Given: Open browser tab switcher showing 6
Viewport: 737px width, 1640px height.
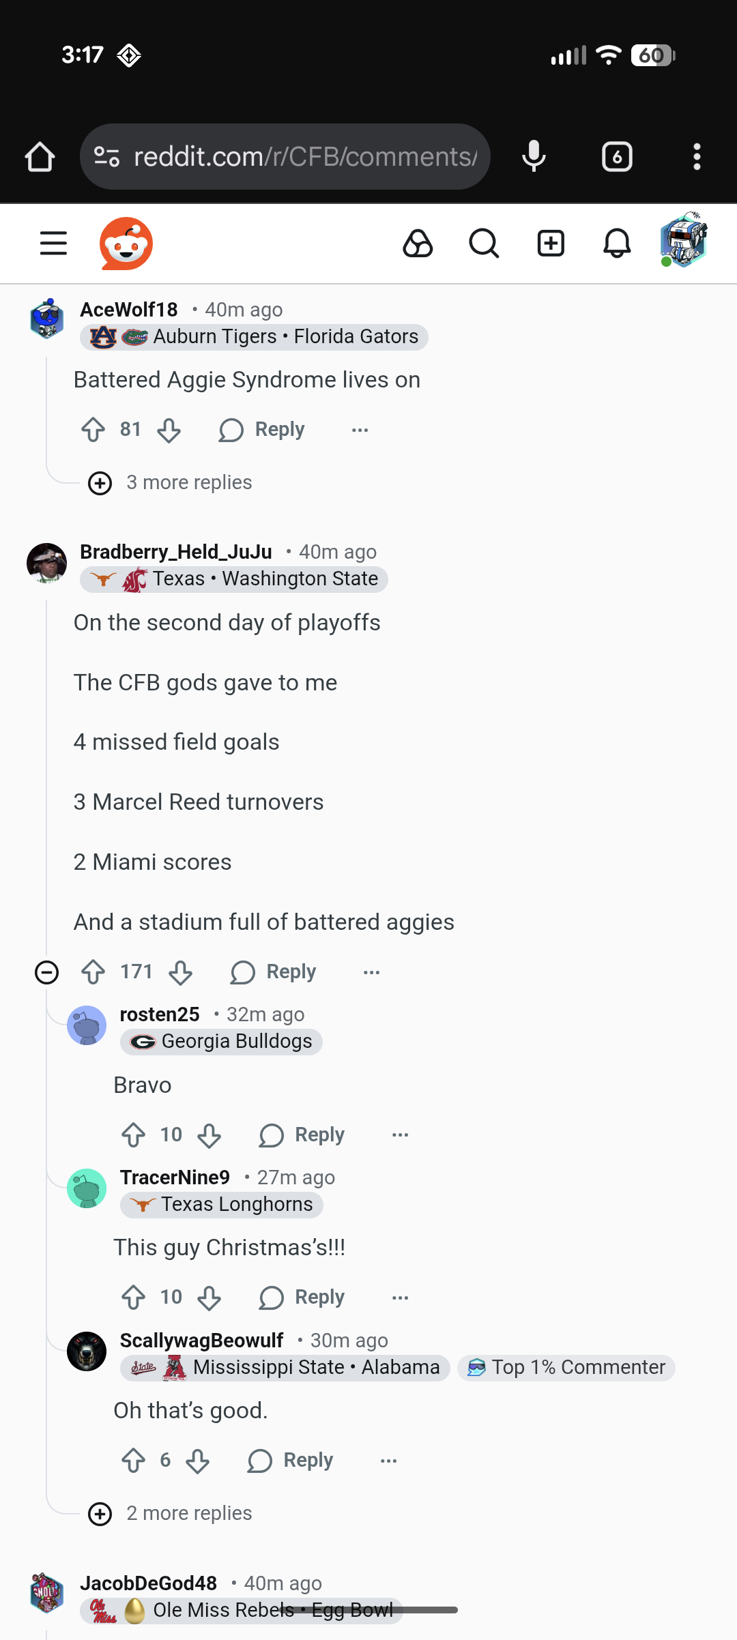Looking at the screenshot, I should tap(617, 157).
